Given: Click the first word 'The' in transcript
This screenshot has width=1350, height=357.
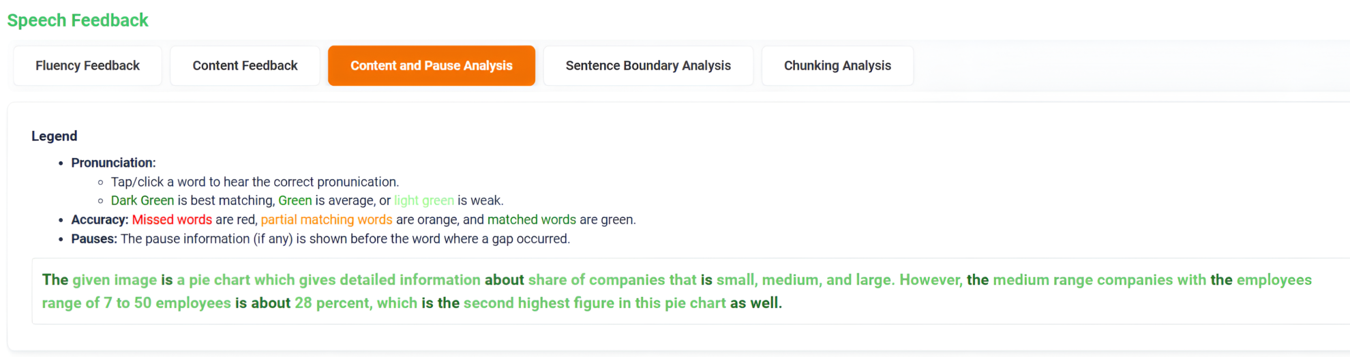Looking at the screenshot, I should click(x=55, y=280).
